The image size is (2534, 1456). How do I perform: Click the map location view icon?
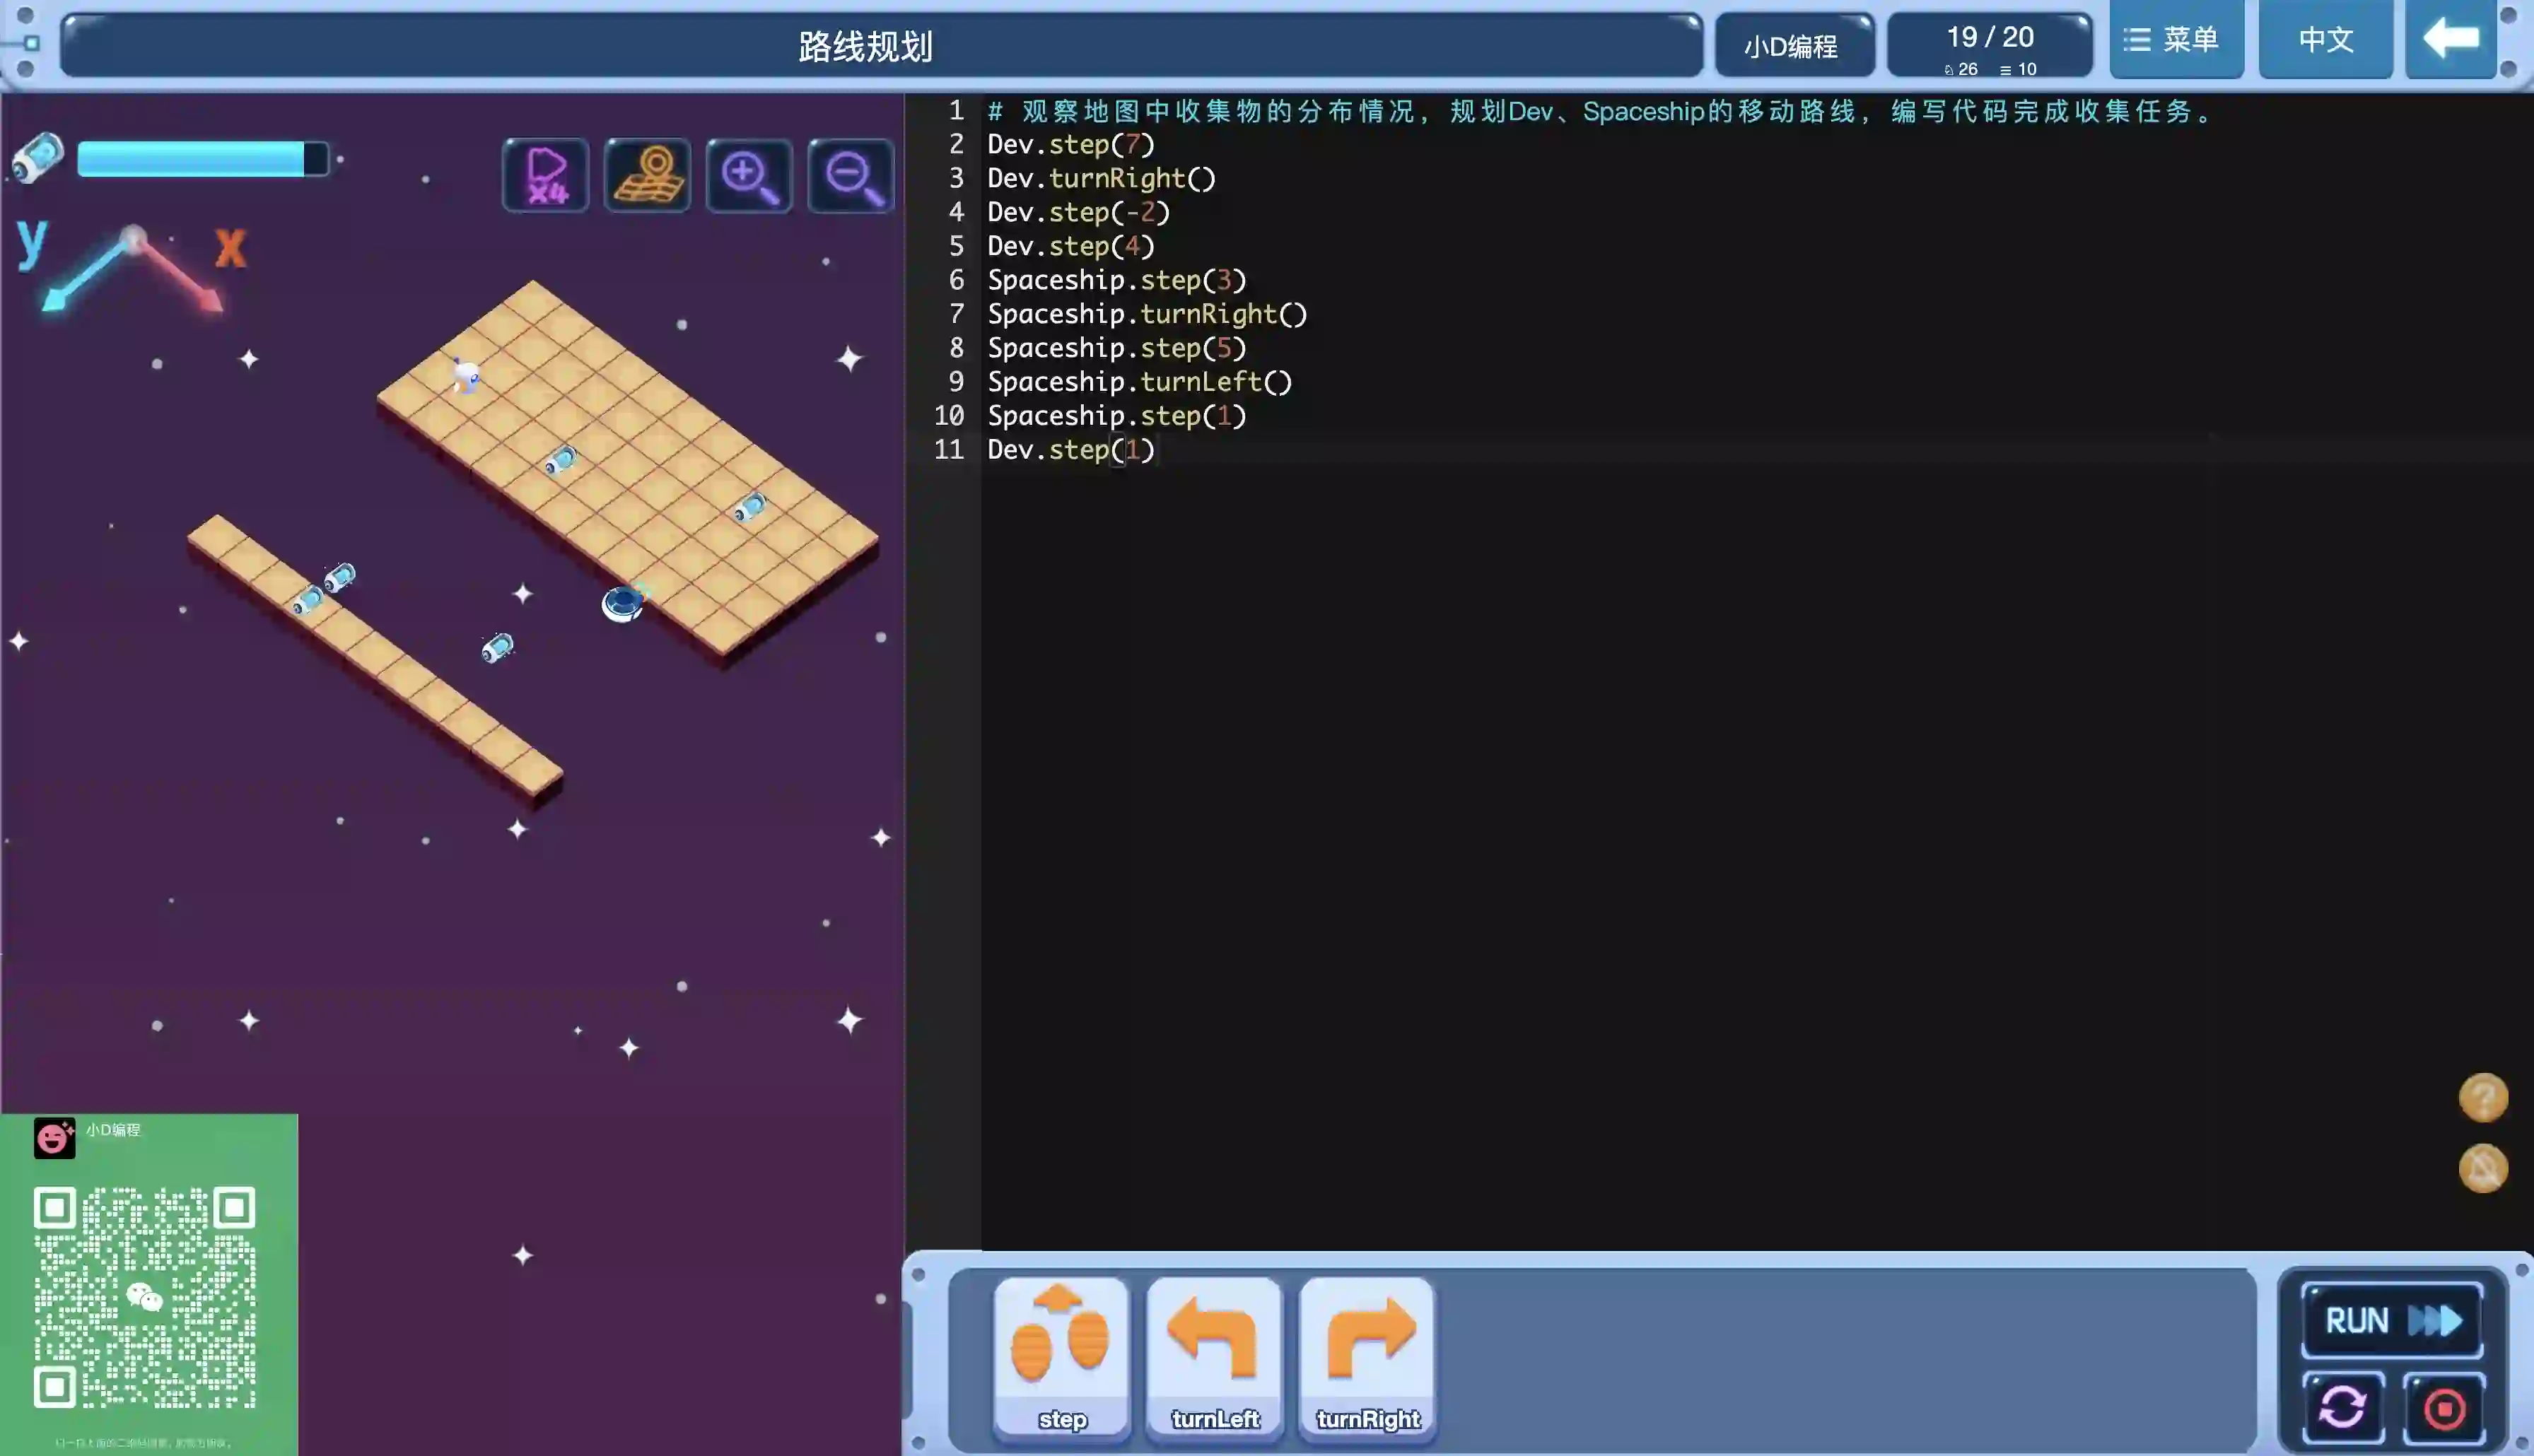(647, 176)
